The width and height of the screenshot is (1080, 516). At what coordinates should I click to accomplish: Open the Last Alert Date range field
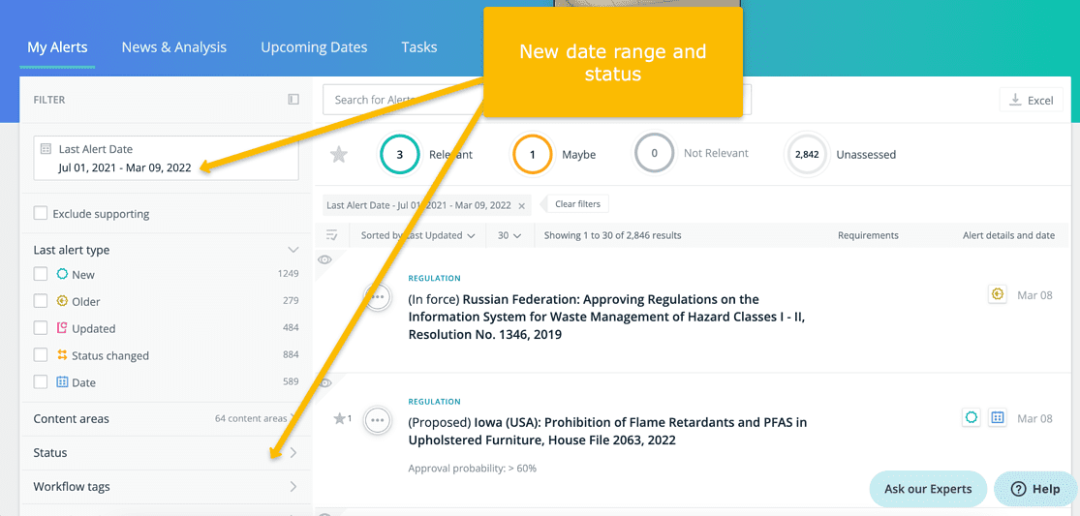point(166,159)
